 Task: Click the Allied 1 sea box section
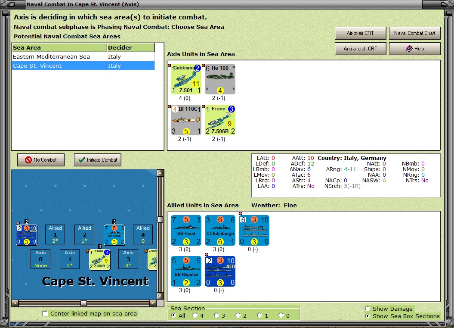click(55, 234)
